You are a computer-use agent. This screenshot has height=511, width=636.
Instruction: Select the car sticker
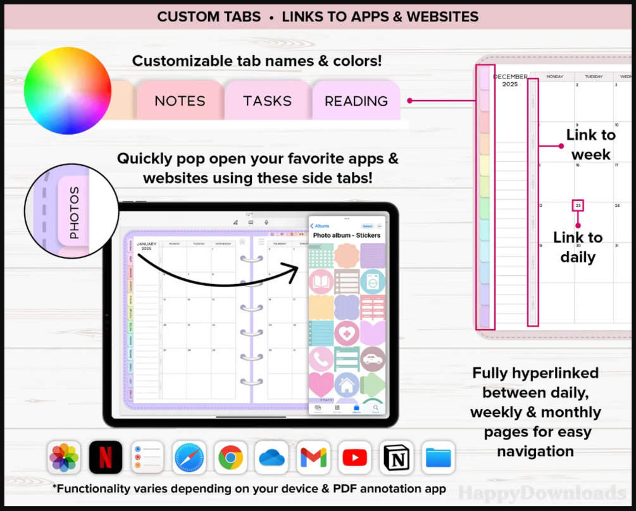373,359
